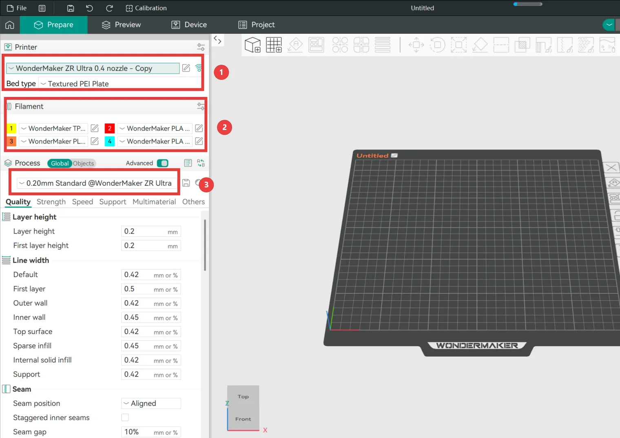Viewport: 620px width, 438px height.
Task: Click the Undo icon
Action: (89, 8)
